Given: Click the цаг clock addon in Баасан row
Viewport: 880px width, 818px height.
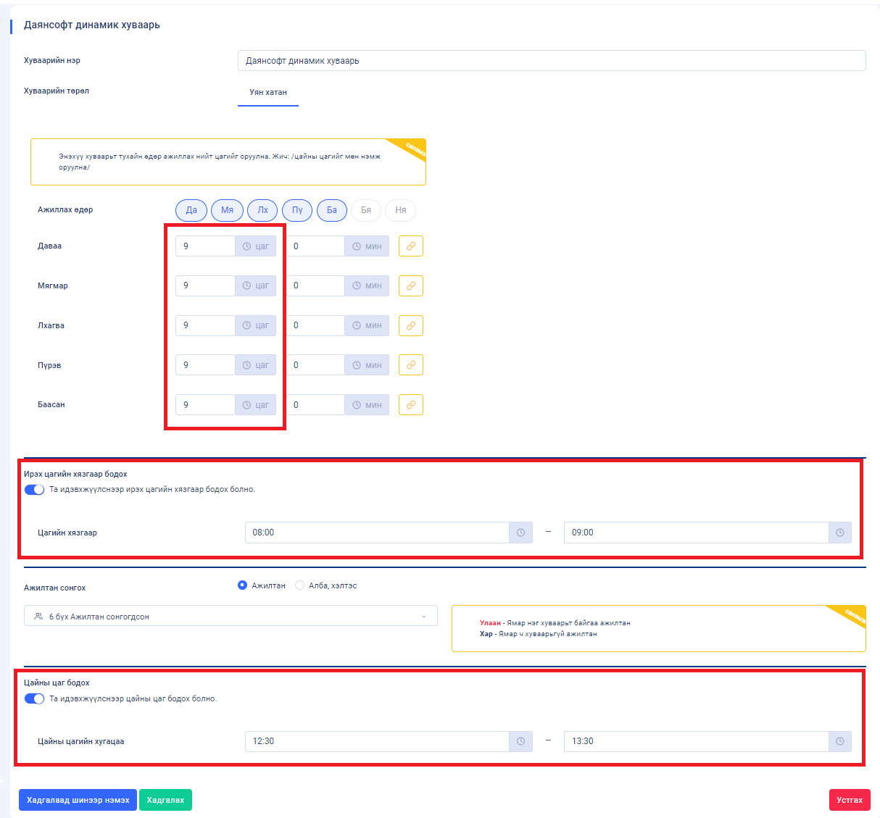Looking at the screenshot, I should coord(256,405).
